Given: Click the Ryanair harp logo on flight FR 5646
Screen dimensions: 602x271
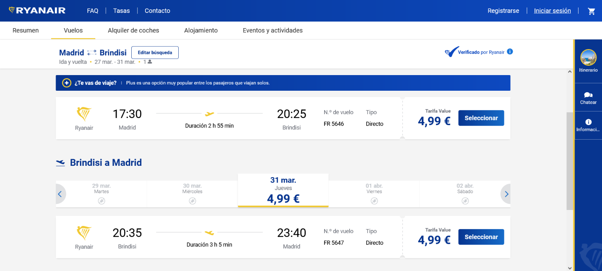Looking at the screenshot, I should tap(84, 114).
